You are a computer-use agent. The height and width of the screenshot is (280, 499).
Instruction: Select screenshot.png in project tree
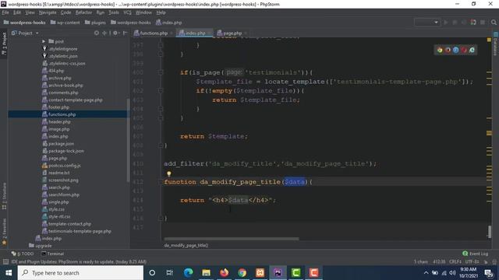63,180
